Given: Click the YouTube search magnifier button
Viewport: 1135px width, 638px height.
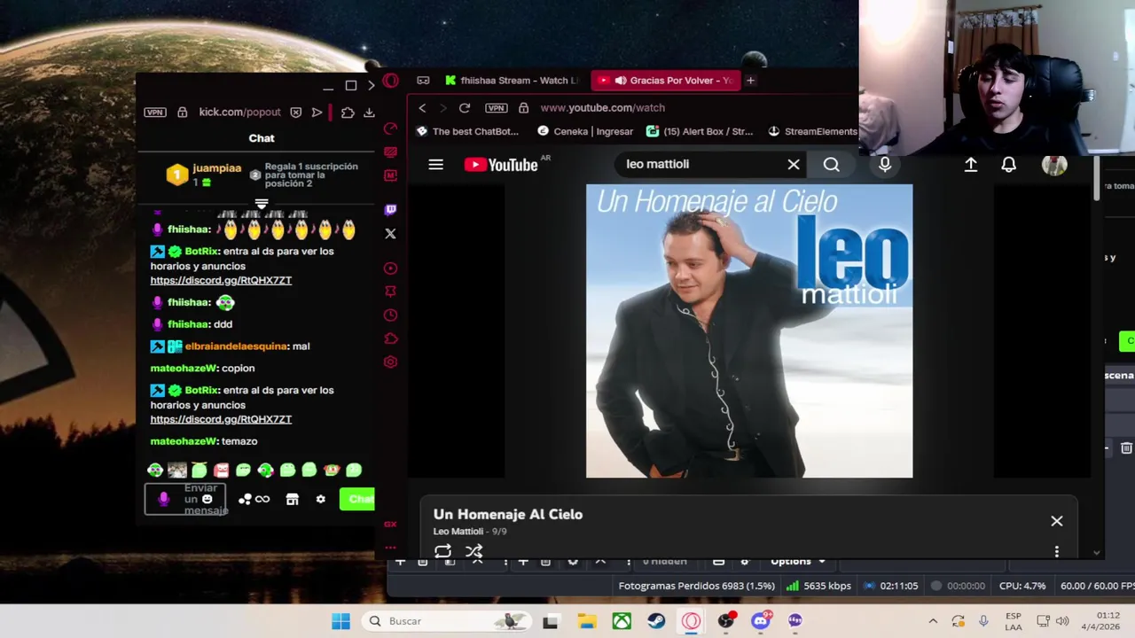Looking at the screenshot, I should coord(831,164).
